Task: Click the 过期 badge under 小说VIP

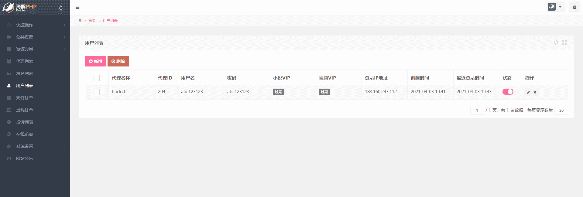Action: (x=279, y=92)
